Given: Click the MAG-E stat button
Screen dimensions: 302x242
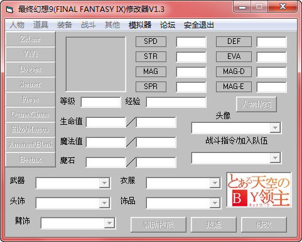Looking at the screenshot, I should pyautogui.click(x=234, y=87).
